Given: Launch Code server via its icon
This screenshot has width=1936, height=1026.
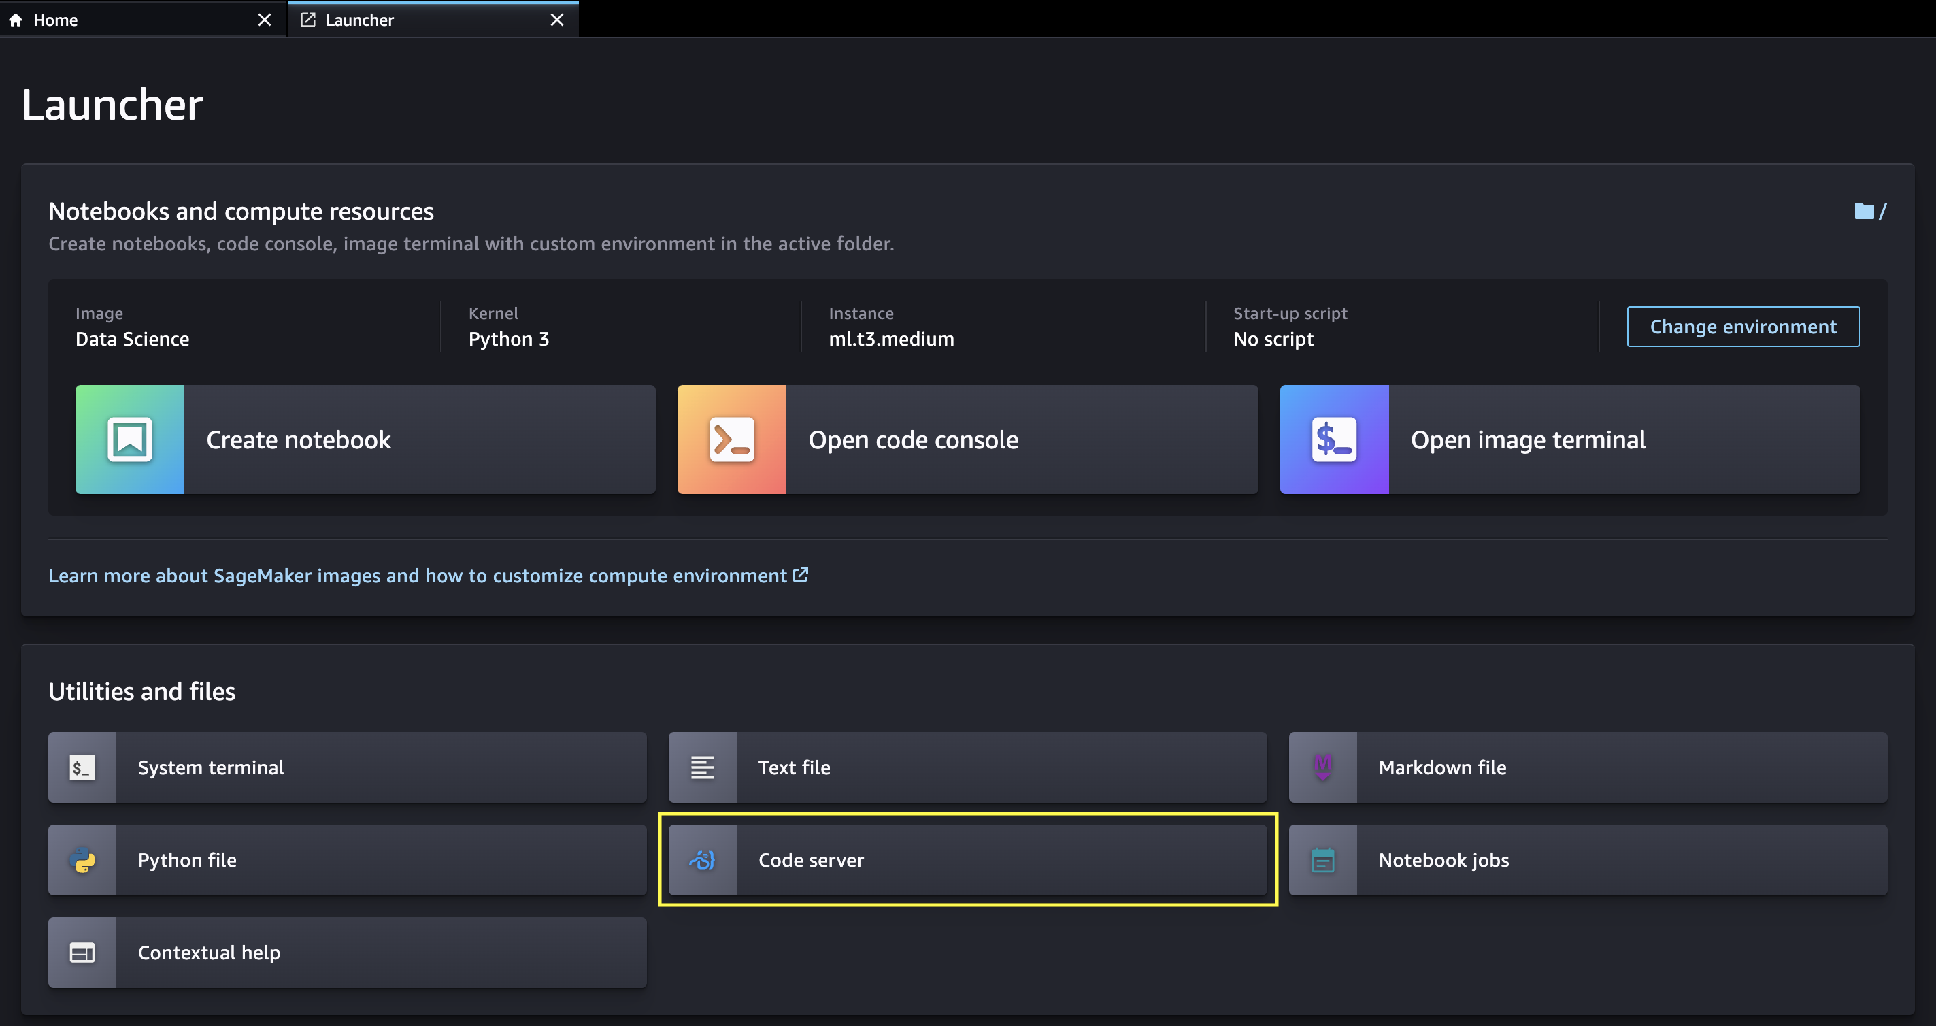Looking at the screenshot, I should click(702, 860).
